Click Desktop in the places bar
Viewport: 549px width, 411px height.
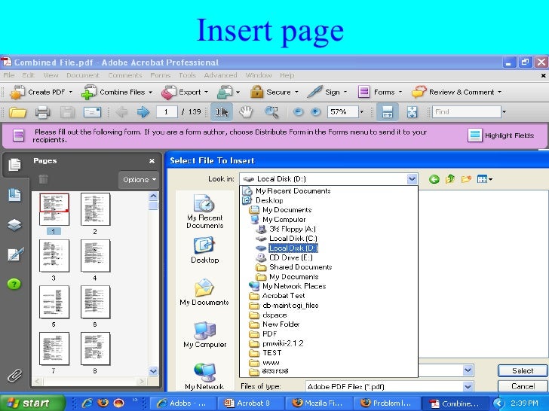coord(205,250)
